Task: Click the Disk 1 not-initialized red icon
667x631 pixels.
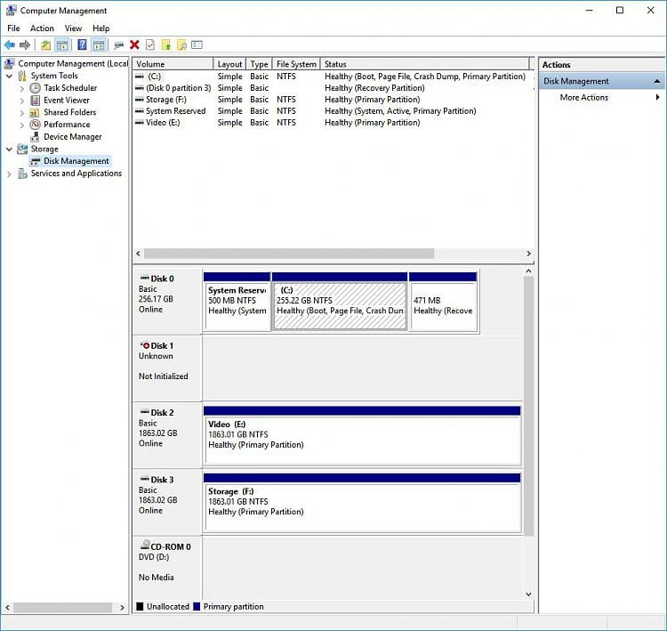Action: pyautogui.click(x=145, y=345)
